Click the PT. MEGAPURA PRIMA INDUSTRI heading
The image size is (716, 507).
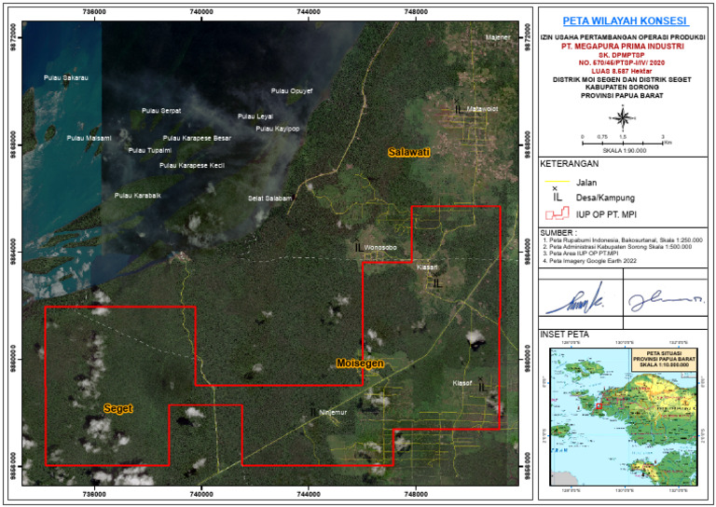pyautogui.click(x=623, y=47)
